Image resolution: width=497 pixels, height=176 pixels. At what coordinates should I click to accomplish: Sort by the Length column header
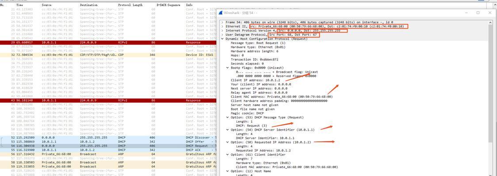pyautogui.click(x=138, y=5)
